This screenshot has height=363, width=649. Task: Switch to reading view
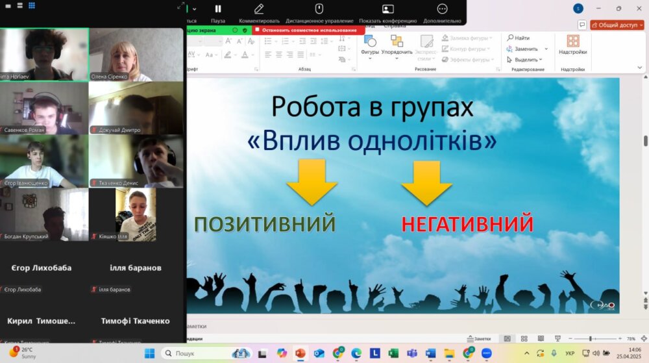click(541, 338)
